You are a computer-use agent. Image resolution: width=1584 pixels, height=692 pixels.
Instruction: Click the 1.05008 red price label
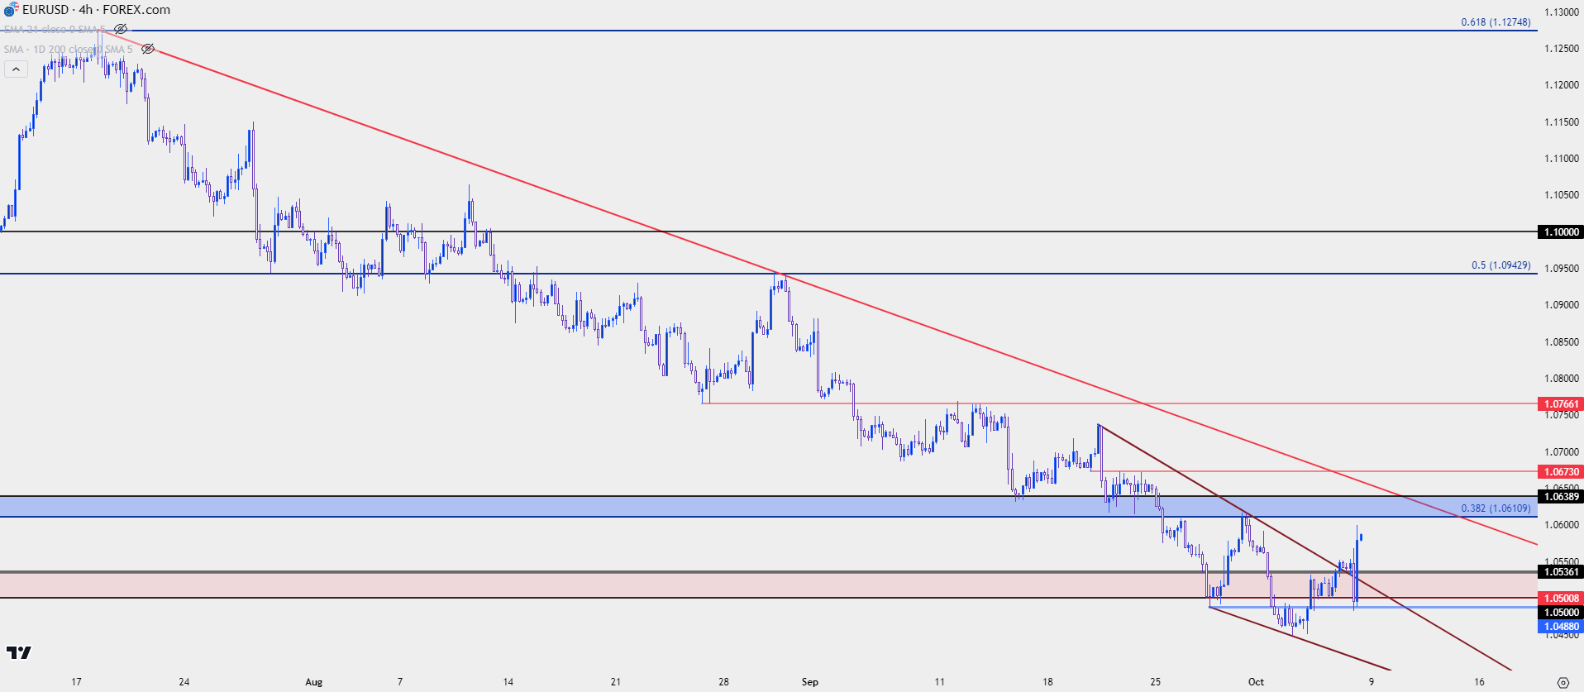1560,599
